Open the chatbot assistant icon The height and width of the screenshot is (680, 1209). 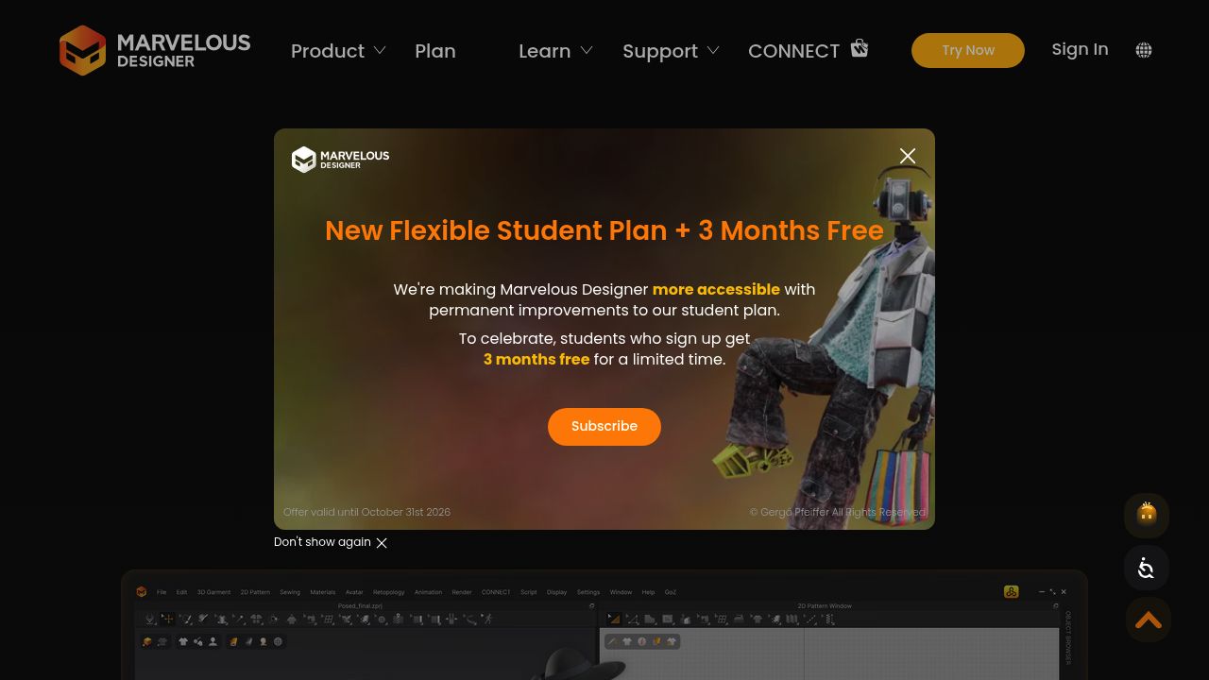1147,516
